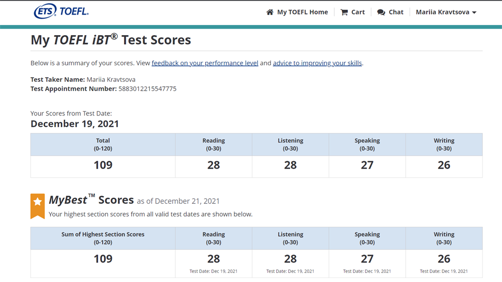Click the MyBest Scores heading
The height and width of the screenshot is (282, 502).
pyautogui.click(x=91, y=200)
